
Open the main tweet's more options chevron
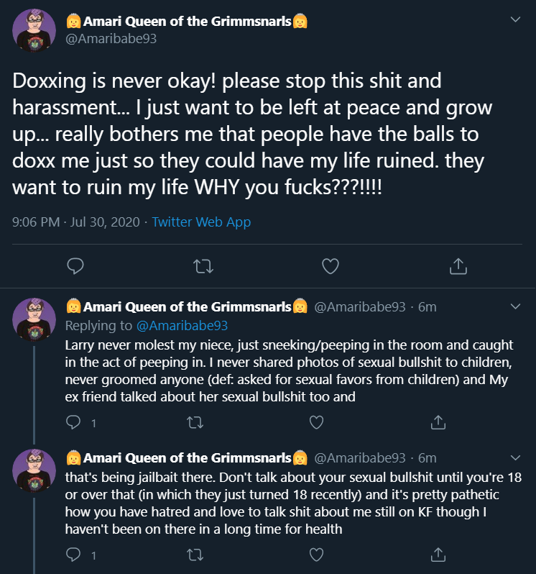[x=515, y=19]
